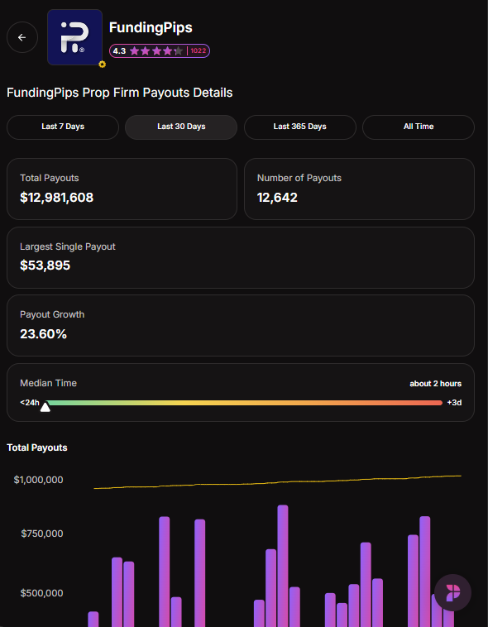Image resolution: width=488 pixels, height=627 pixels.
Task: Select the Last 30 Days tab
Action: click(x=181, y=127)
